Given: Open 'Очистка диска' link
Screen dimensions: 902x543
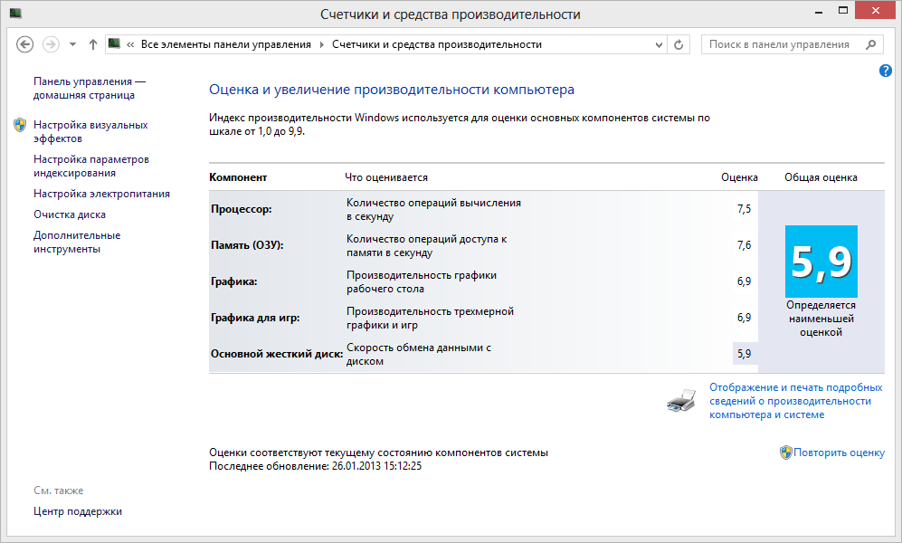Looking at the screenshot, I should tap(70, 214).
